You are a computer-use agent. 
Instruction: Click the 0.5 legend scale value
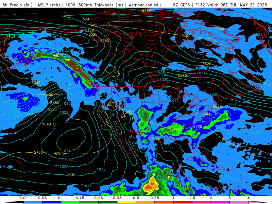coord(136,198)
